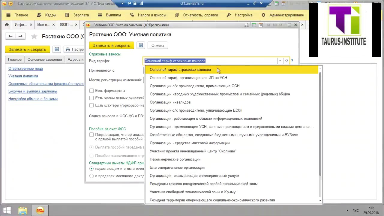The image size is (384, 216).
Task: Open Налоги и взносы menu section
Action: [x=148, y=15]
